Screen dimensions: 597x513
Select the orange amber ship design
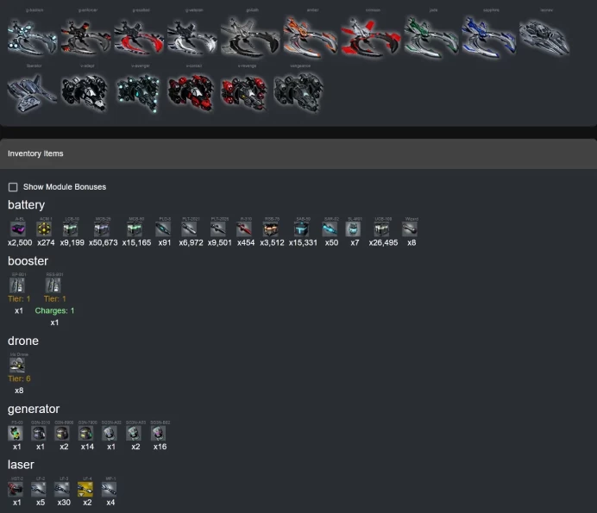pyautogui.click(x=311, y=37)
